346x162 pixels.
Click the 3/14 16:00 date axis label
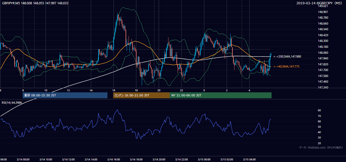113,159
